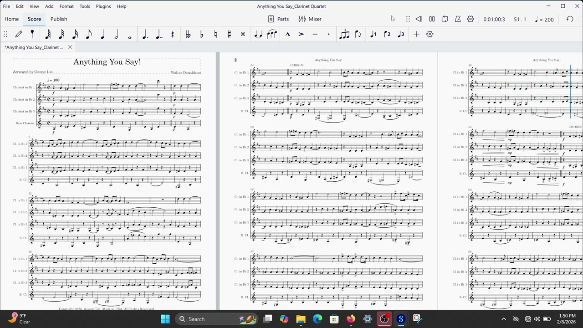This screenshot has width=583, height=328.
Task: Click the playback time 0:01:00:3 field
Action: pyautogui.click(x=494, y=20)
